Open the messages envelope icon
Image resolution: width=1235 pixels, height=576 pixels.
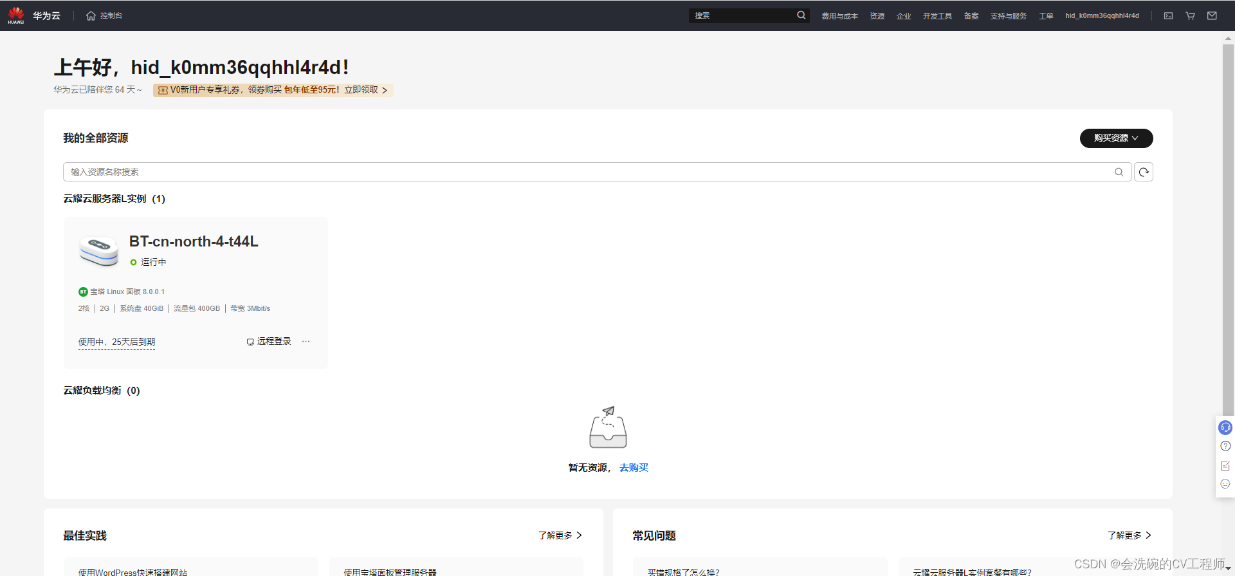pyautogui.click(x=1212, y=15)
